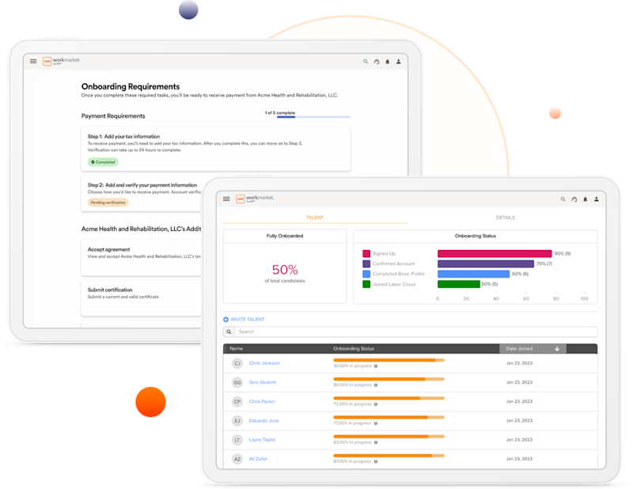
Task: Click info icon next to 77.00% In progress
Action: tap(376, 423)
